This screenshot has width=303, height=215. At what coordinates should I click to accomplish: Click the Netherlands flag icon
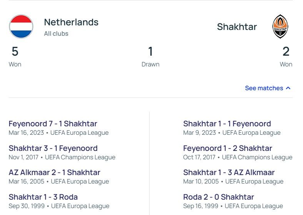(21, 26)
